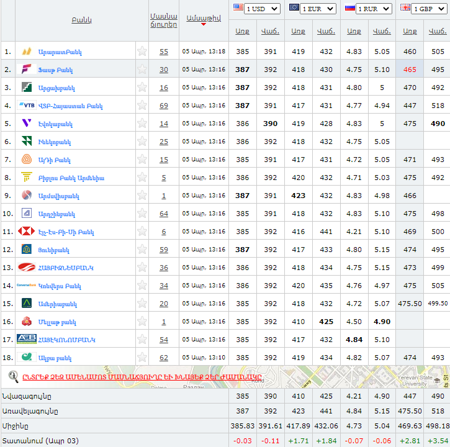Toggle favorite star for Ամերիաբանկ
This screenshot has height=447, width=450.
(x=142, y=303)
